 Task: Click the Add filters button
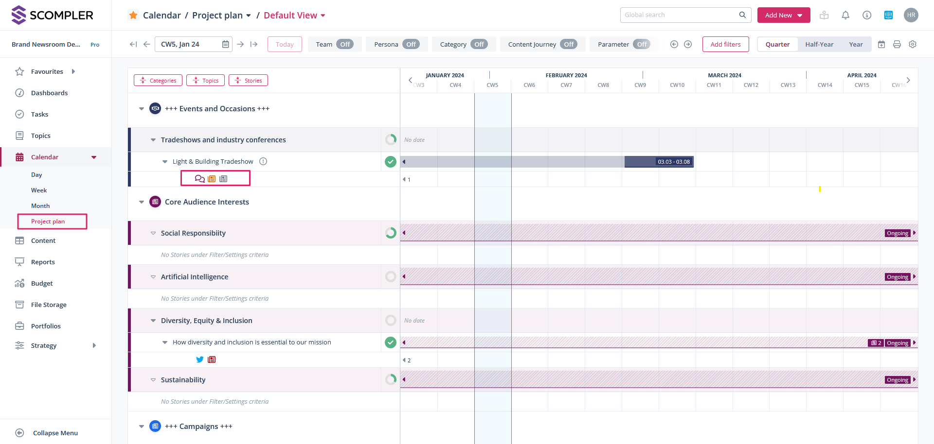pos(725,44)
